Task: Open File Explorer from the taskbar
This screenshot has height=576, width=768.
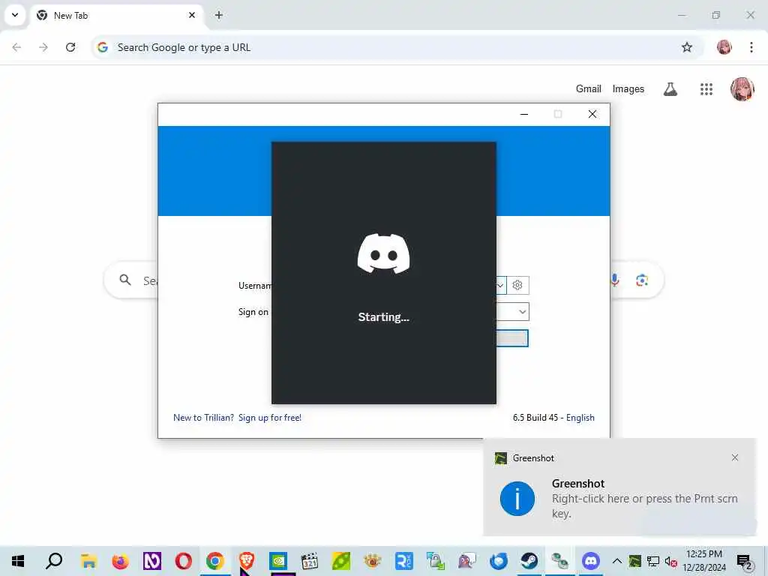Action: click(x=88, y=561)
